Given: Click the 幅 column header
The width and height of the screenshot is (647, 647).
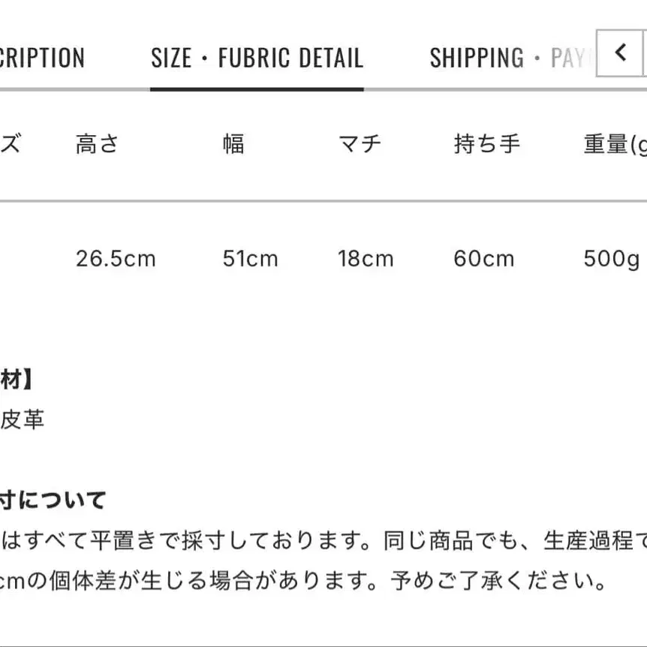Looking at the screenshot, I should pyautogui.click(x=233, y=144).
